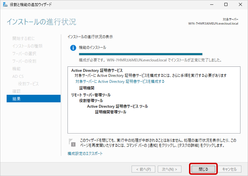
Task: Click the notification flag icon near the bottom
Action: (73, 143)
